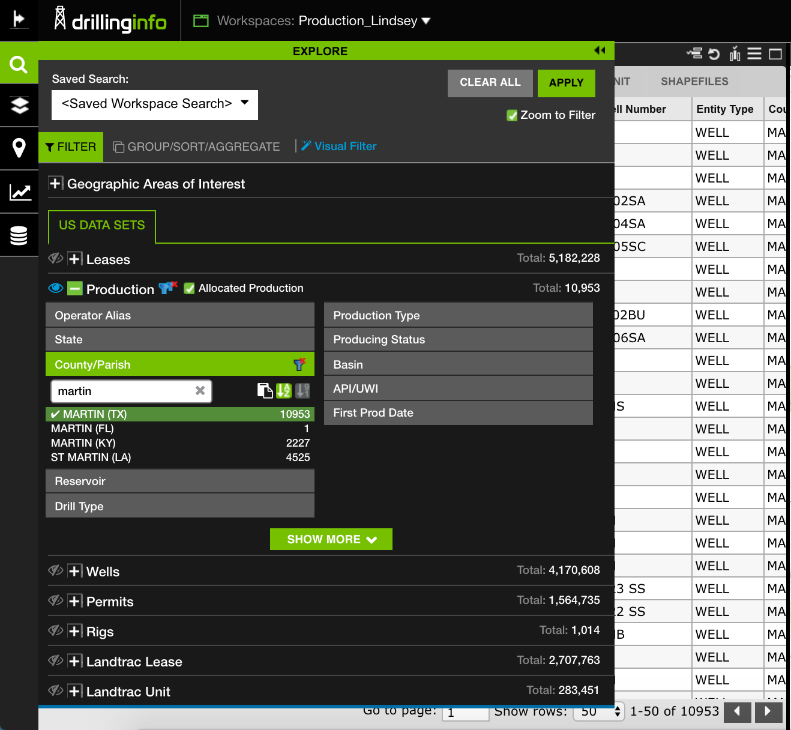Open the Saved Workspace Search dropdown
791x730 pixels.
155,104
